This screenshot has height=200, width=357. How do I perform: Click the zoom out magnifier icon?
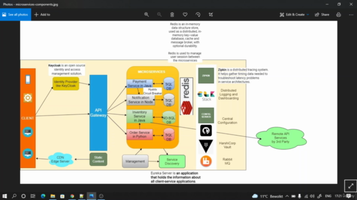pyautogui.click(x=159, y=14)
